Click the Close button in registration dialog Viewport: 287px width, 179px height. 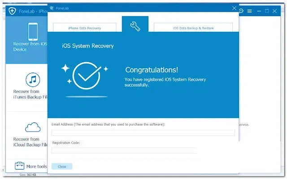pos(62,166)
